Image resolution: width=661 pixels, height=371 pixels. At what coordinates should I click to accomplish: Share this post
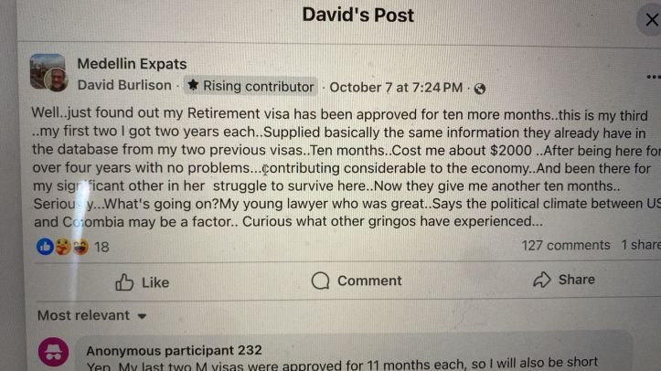click(563, 281)
